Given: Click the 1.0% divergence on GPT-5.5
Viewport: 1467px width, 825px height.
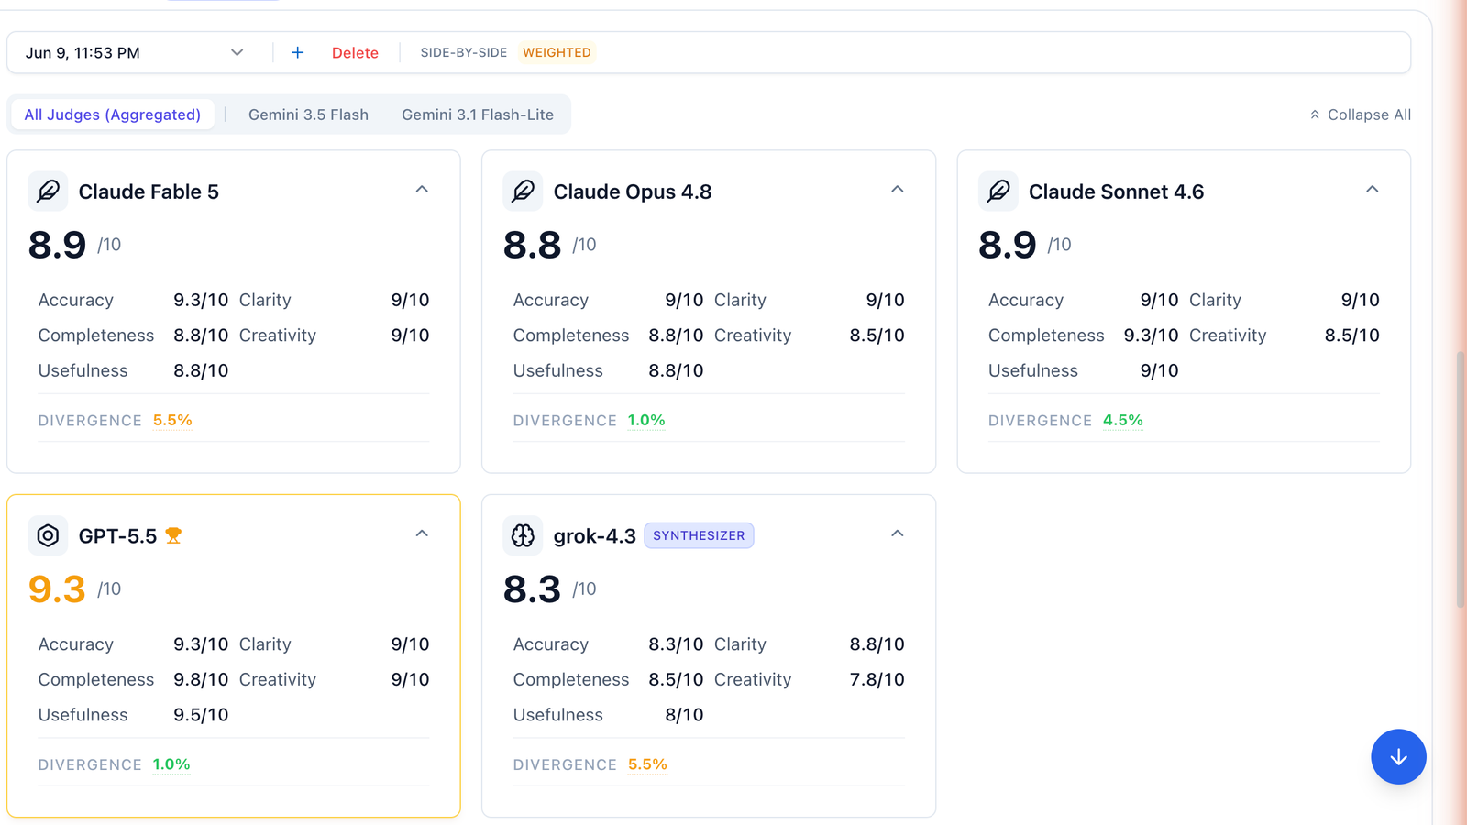Looking at the screenshot, I should pos(171,764).
